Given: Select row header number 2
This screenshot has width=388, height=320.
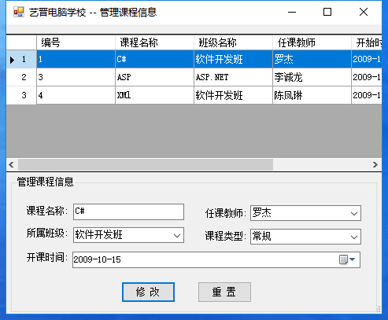Looking at the screenshot, I should [x=21, y=77].
